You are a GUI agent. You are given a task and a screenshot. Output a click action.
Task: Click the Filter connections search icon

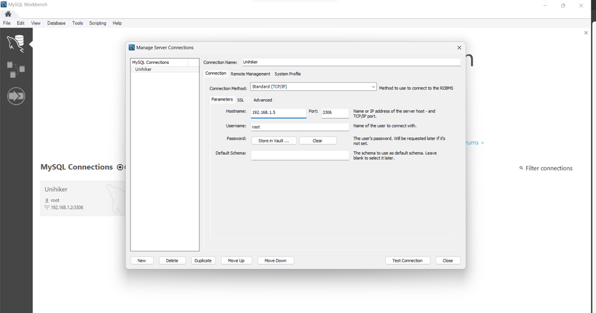521,168
